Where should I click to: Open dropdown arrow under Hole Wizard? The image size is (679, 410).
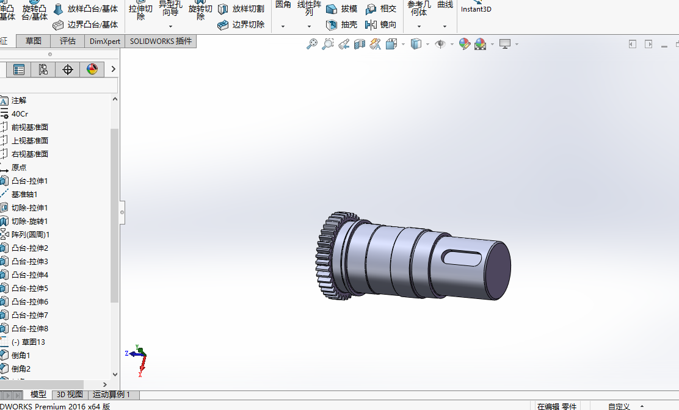tap(170, 26)
